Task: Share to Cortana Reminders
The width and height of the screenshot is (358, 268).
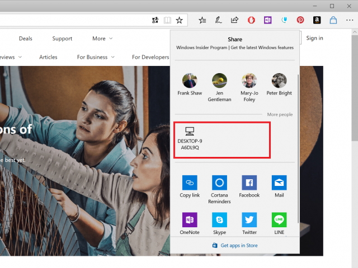Action: pos(219,189)
